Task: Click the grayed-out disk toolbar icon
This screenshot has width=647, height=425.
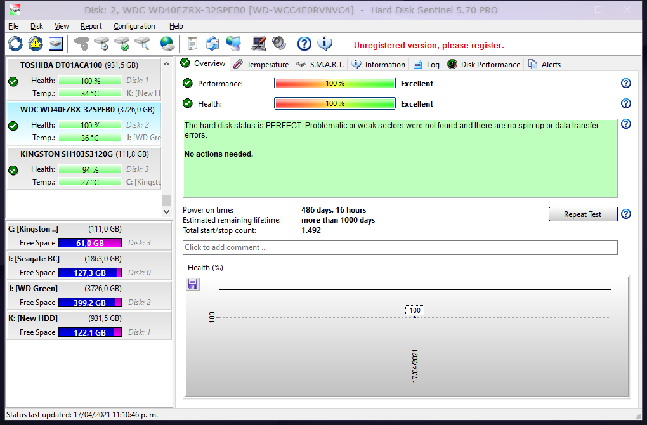Action: [x=81, y=44]
